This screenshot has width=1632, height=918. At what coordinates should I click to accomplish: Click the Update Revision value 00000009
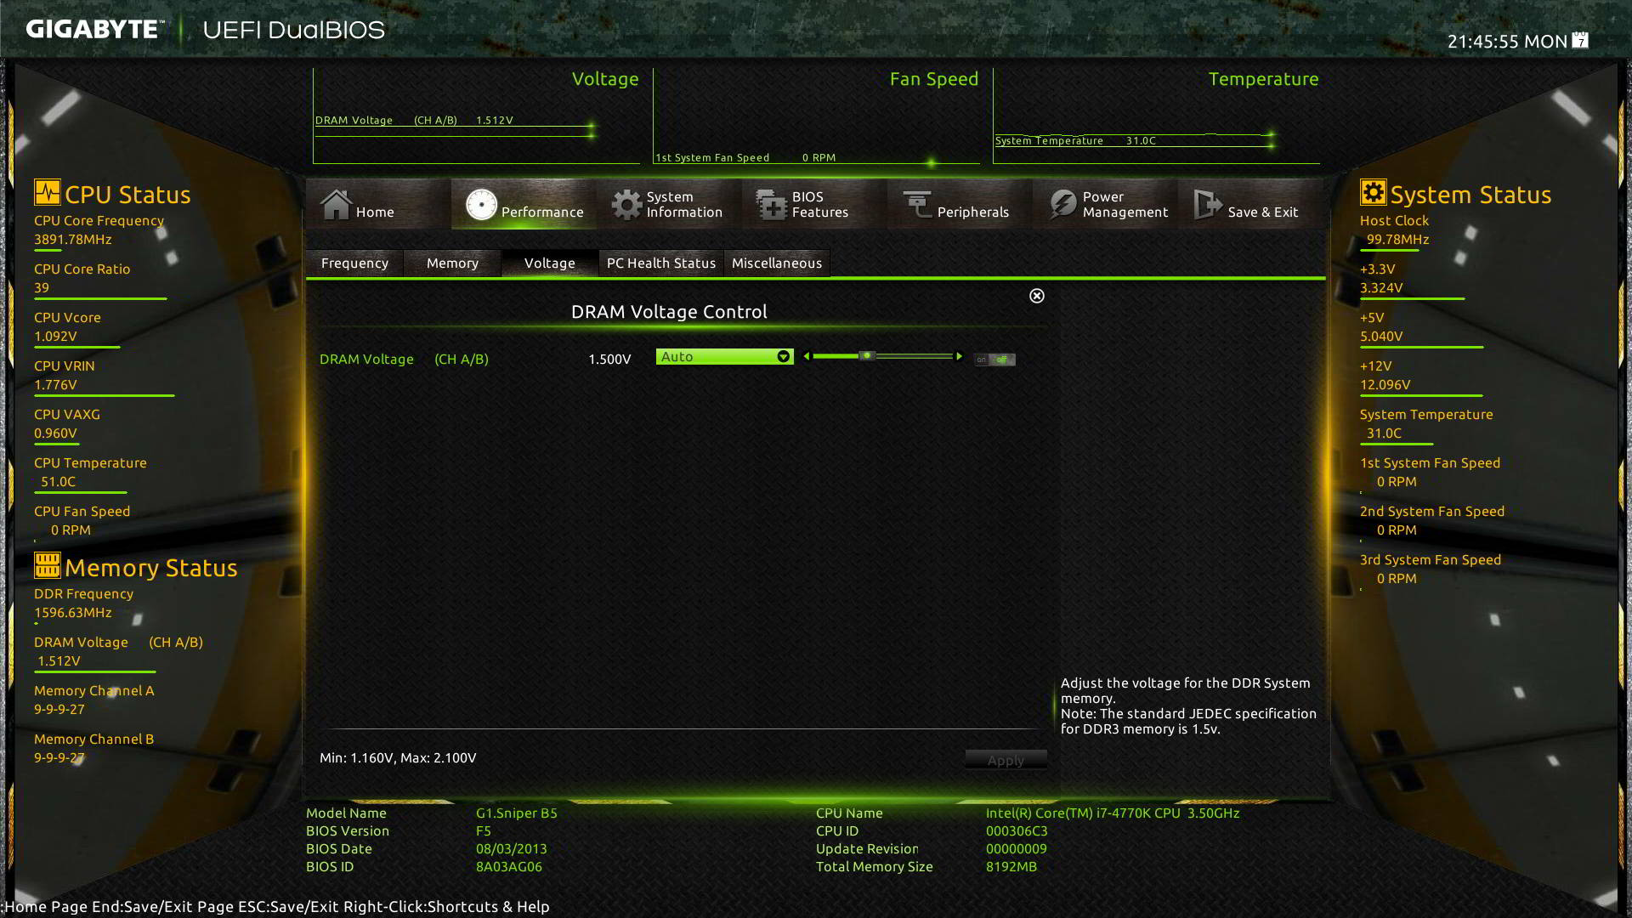(1017, 849)
